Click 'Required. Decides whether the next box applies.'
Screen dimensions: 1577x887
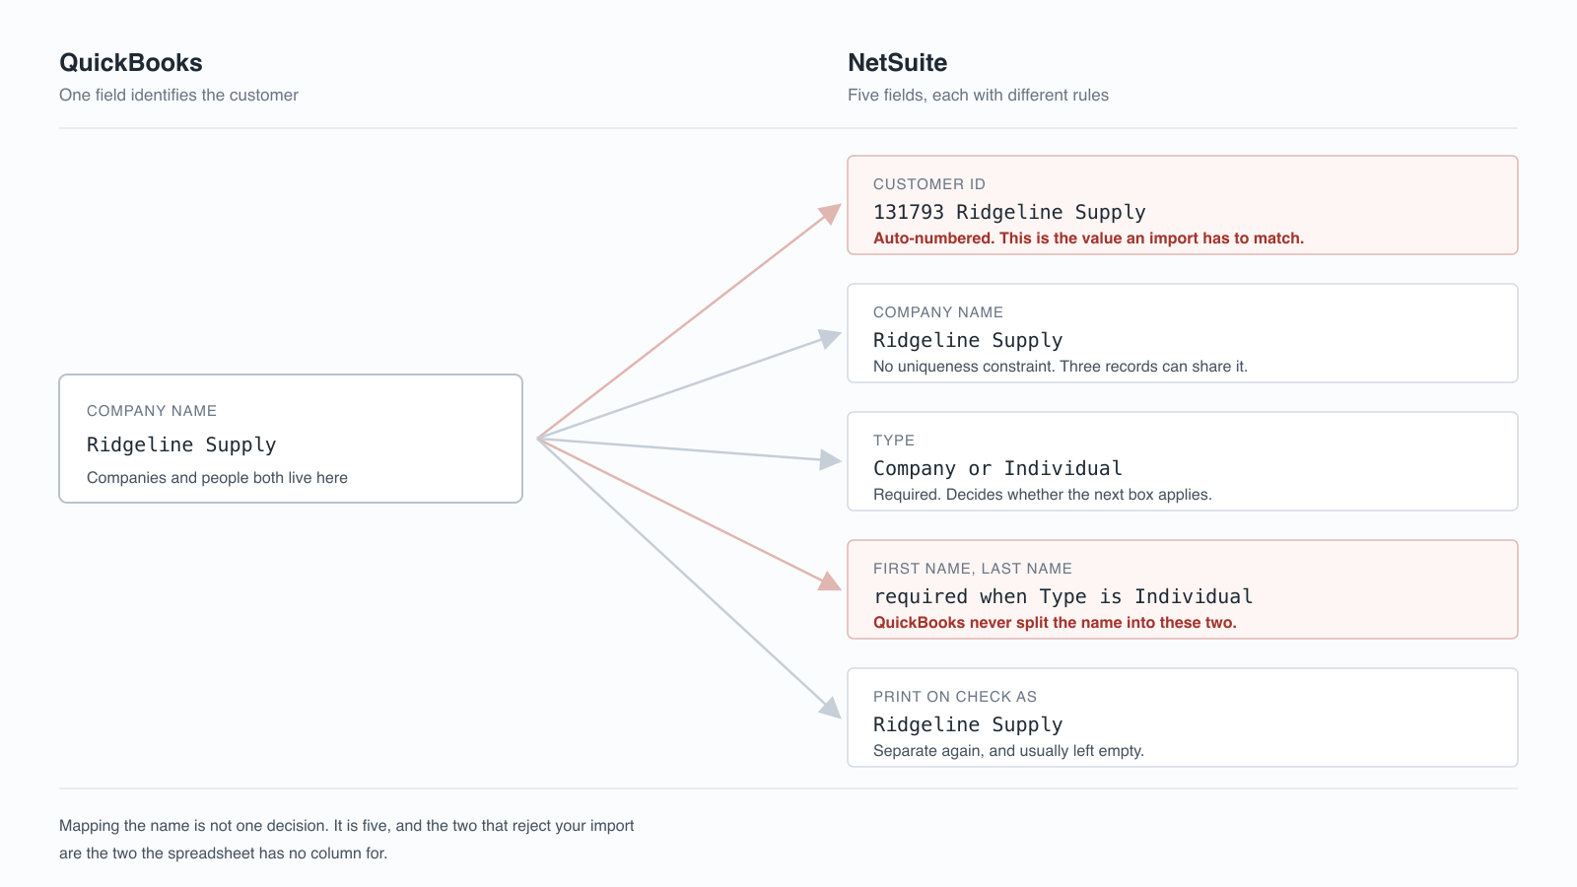pyautogui.click(x=1043, y=495)
